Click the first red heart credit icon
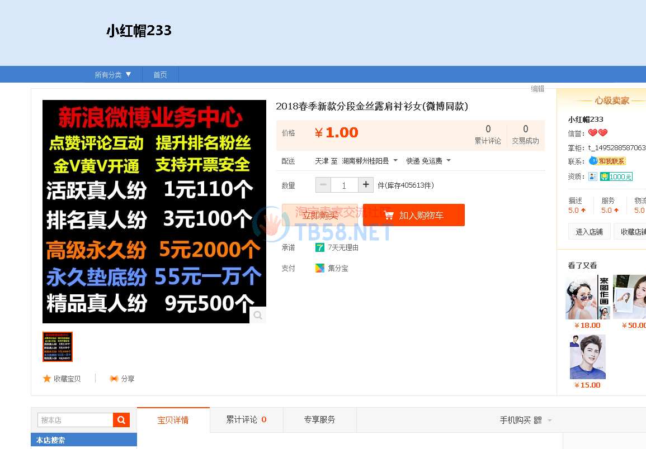This screenshot has height=449, width=646. [592, 132]
